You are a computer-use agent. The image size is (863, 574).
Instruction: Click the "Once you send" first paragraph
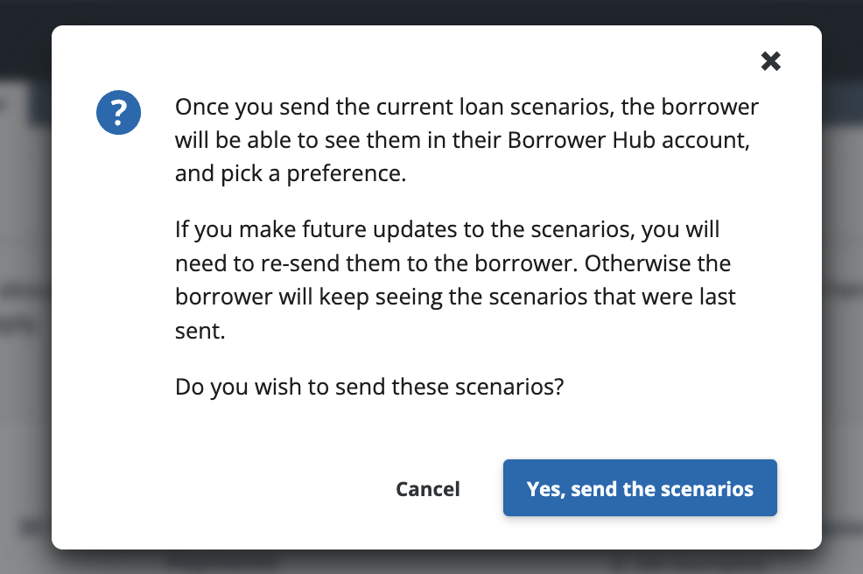(x=467, y=140)
